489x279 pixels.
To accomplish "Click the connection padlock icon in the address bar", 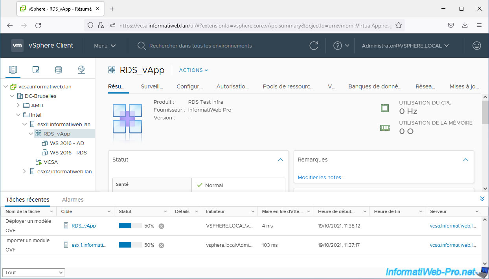I will click(101, 25).
